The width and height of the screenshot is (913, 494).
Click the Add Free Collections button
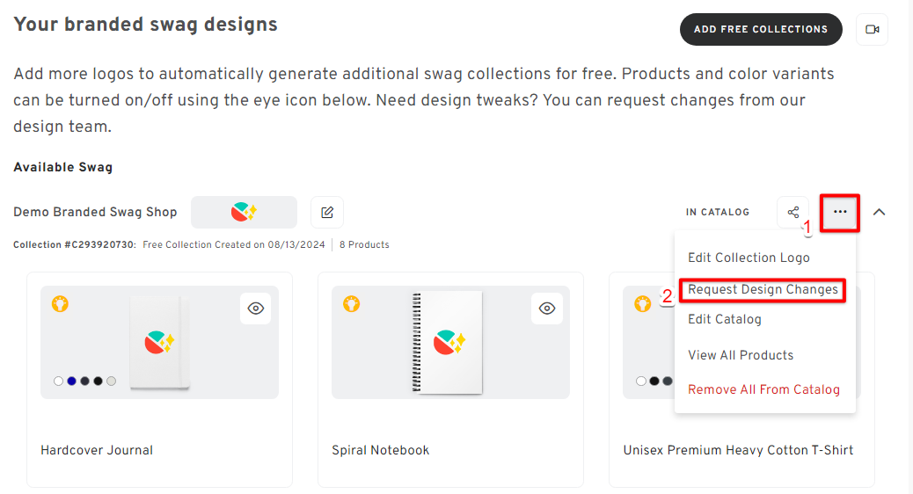[761, 29]
